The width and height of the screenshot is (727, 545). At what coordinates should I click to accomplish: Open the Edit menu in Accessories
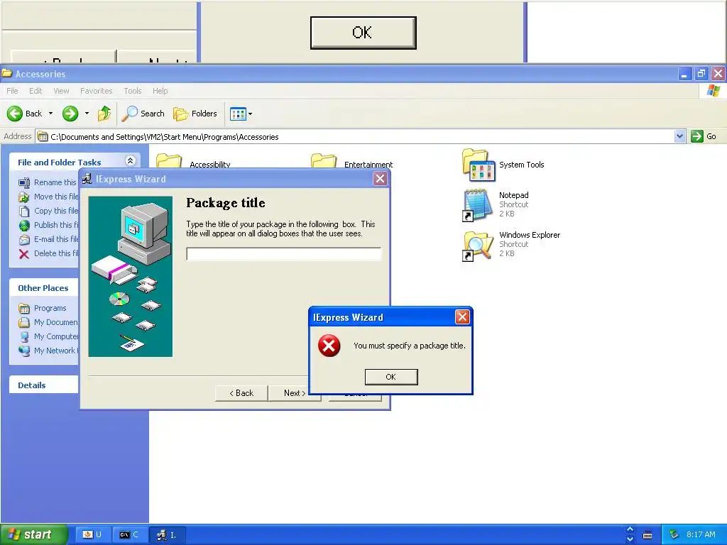(x=35, y=91)
